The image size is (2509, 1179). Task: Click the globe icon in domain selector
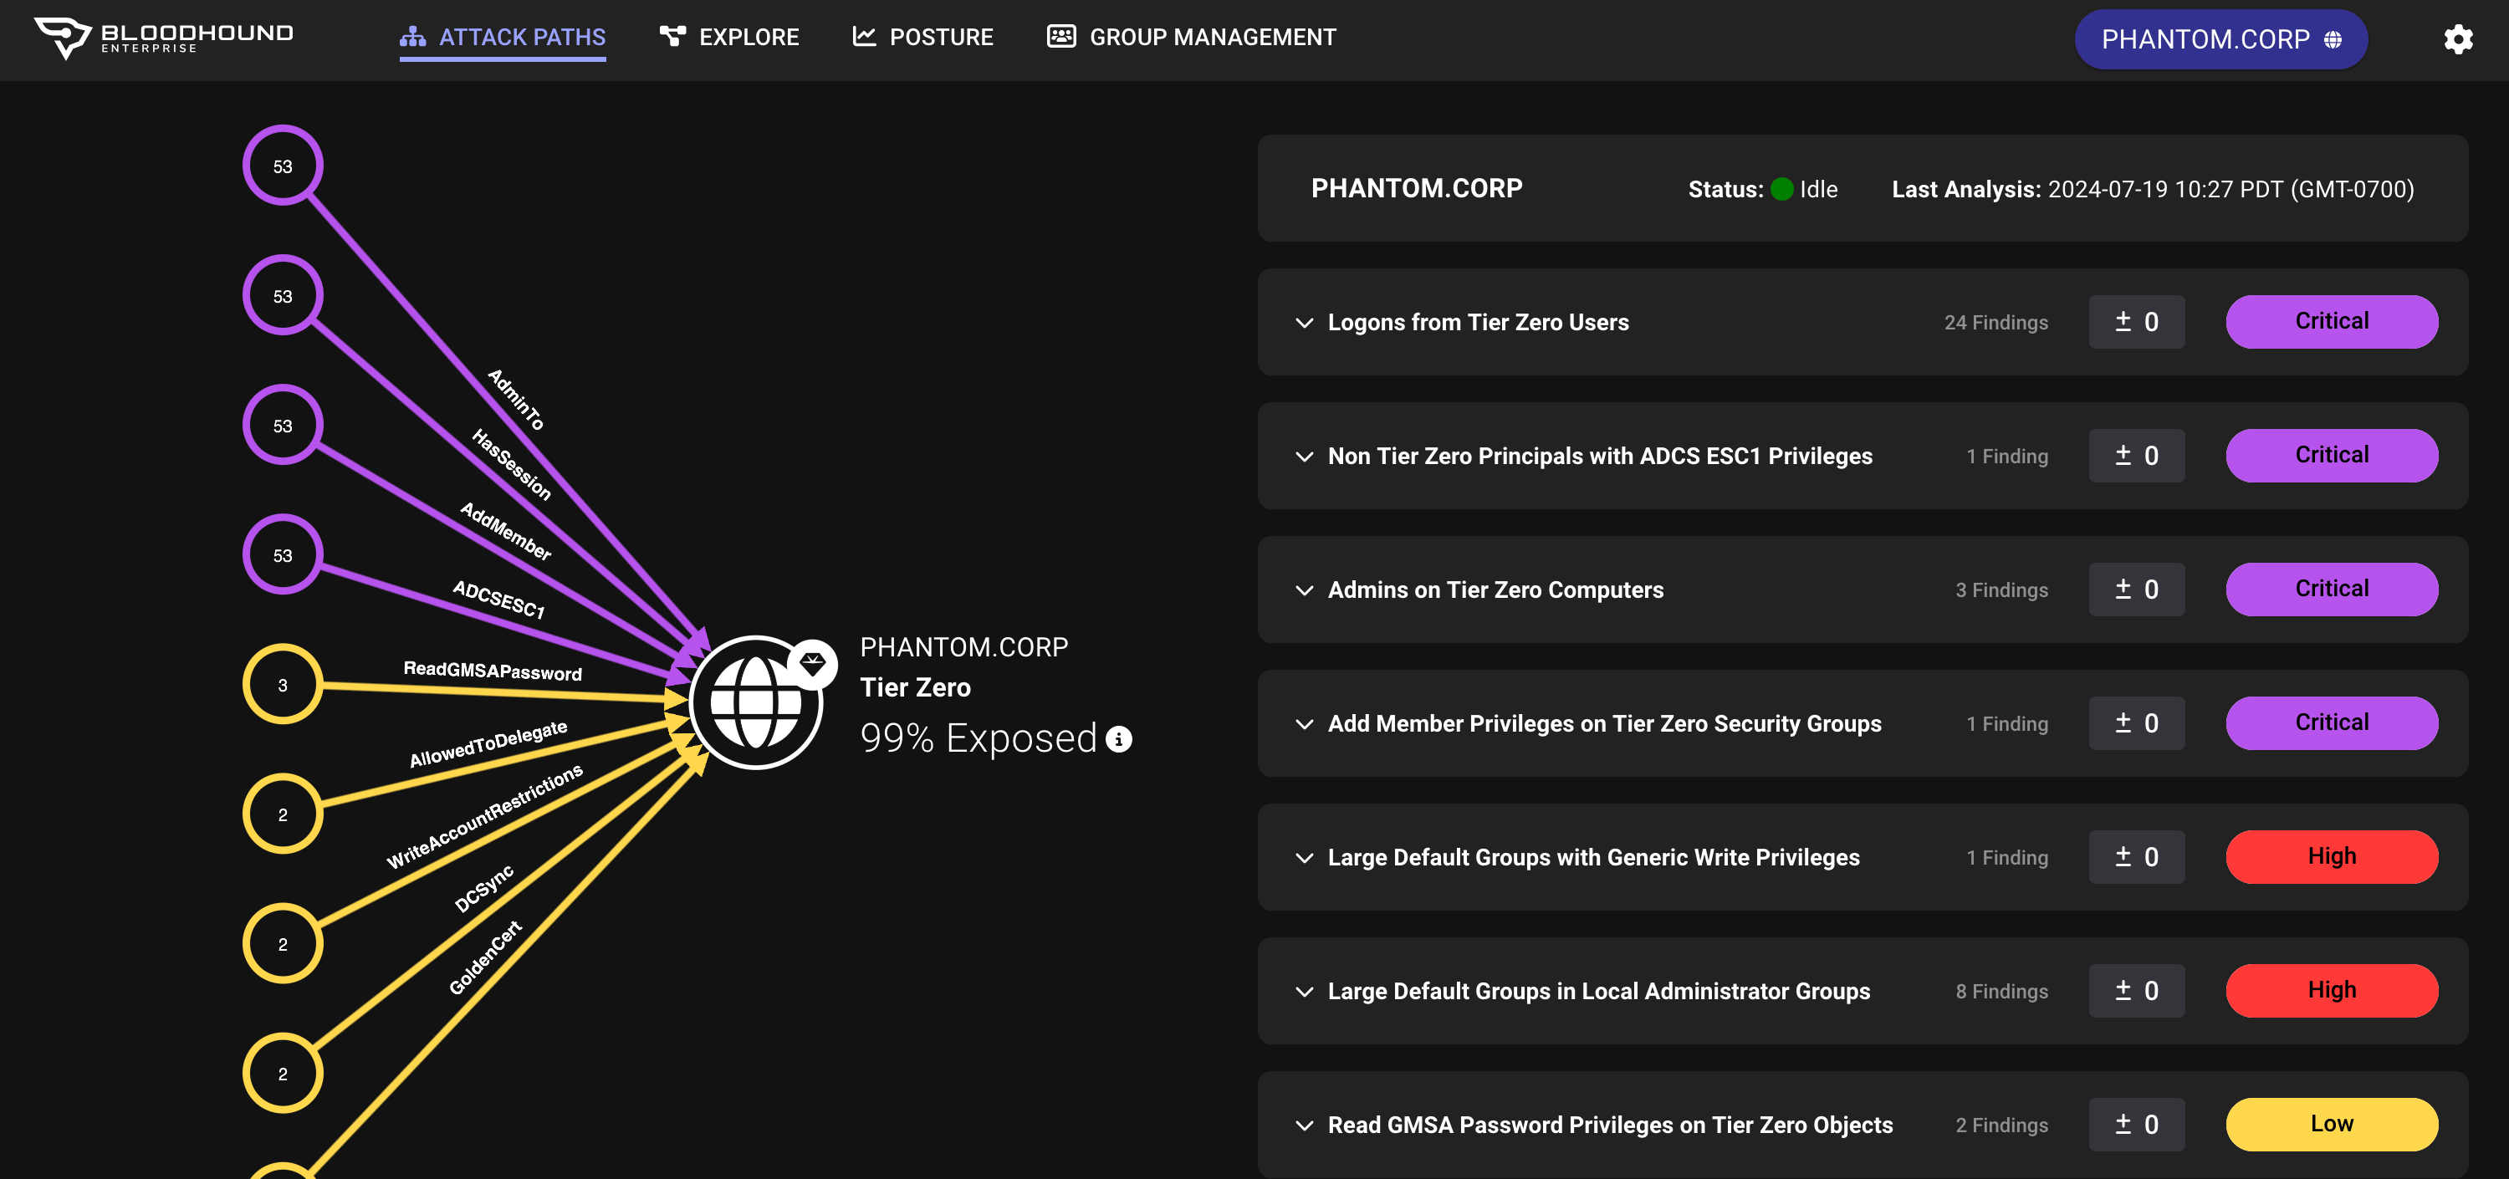pos(2333,39)
